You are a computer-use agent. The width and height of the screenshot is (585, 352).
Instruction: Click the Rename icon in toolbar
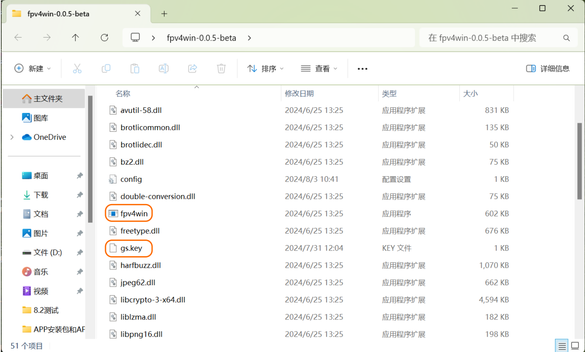pos(164,68)
